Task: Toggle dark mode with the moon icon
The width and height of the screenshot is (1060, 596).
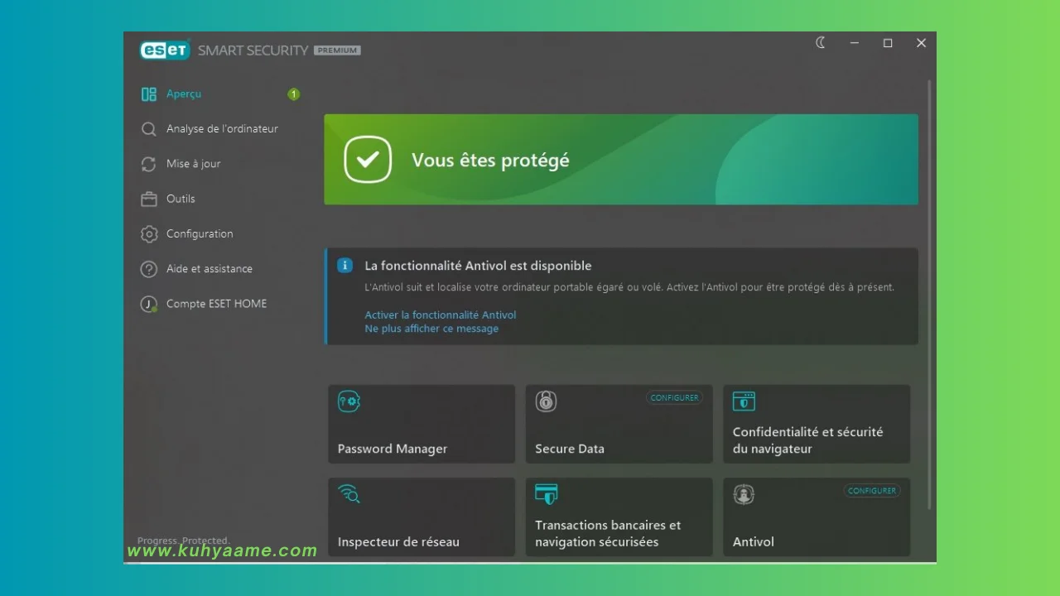Action: [821, 43]
